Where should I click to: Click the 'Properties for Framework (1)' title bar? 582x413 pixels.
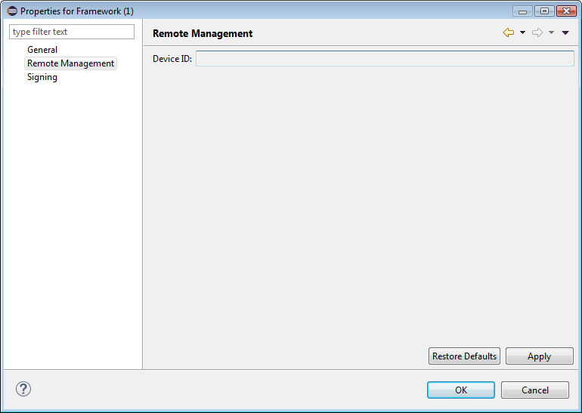coord(265,11)
